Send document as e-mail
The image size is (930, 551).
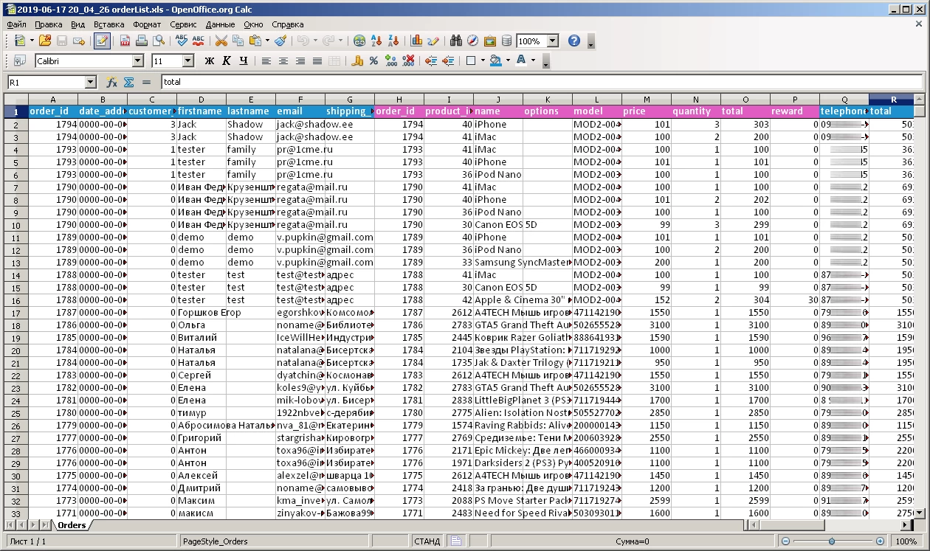(78, 41)
